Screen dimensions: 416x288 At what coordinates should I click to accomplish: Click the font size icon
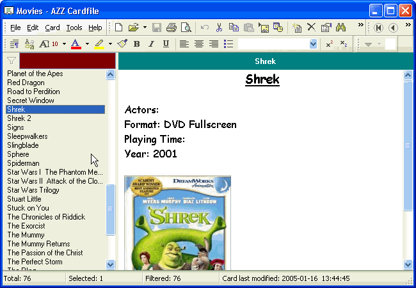tap(49, 44)
